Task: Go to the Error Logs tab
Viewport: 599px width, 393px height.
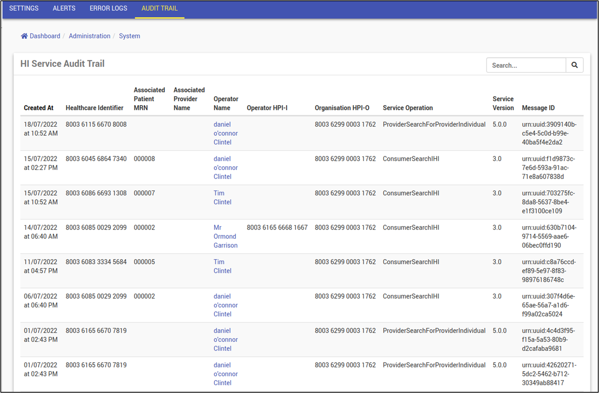Action: coord(108,8)
